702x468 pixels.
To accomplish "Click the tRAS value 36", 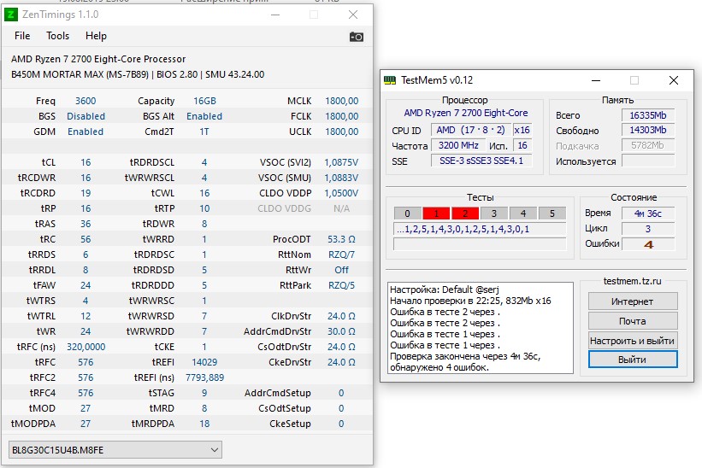I will [86, 224].
